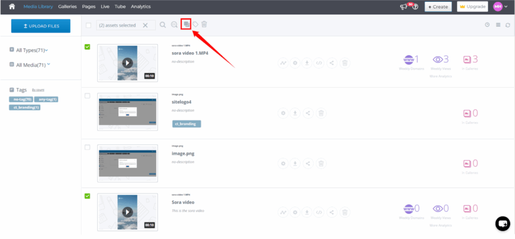
Task: Click the tag icon in the top toolbar
Action: [x=196, y=25]
